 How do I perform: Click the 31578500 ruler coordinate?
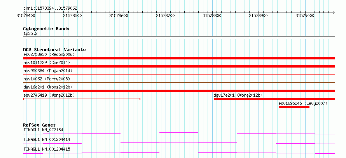point(73,16)
